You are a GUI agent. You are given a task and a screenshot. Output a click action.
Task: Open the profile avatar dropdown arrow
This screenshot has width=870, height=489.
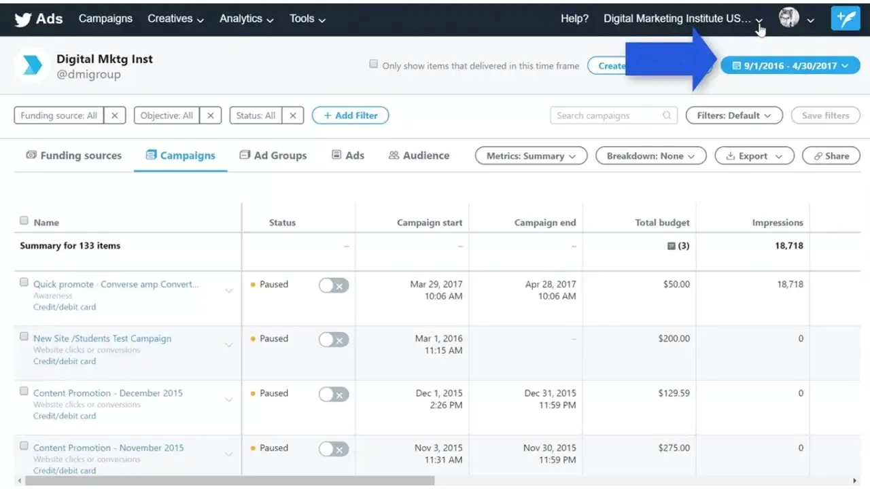coord(810,20)
